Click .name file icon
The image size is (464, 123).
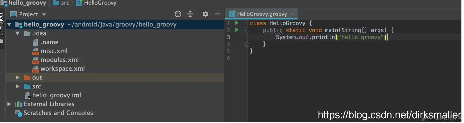[x=35, y=42]
